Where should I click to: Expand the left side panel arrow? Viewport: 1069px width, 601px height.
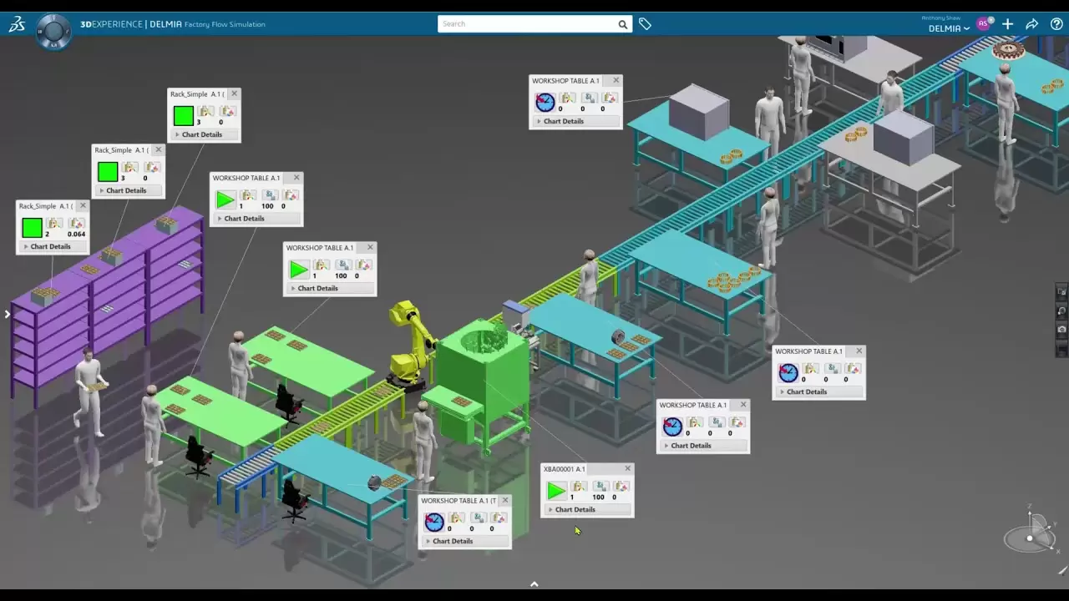7,314
